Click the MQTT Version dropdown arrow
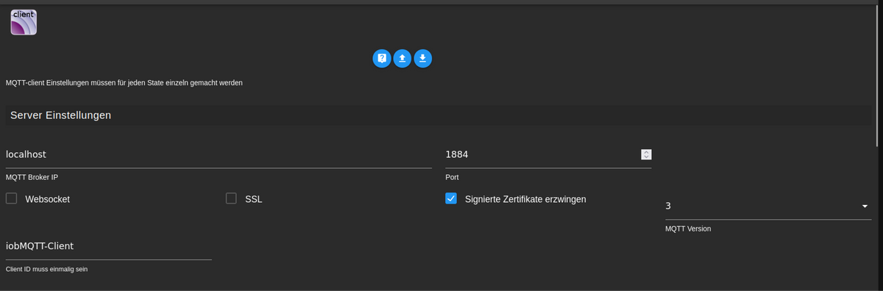Image resolution: width=883 pixels, height=291 pixels. click(865, 206)
